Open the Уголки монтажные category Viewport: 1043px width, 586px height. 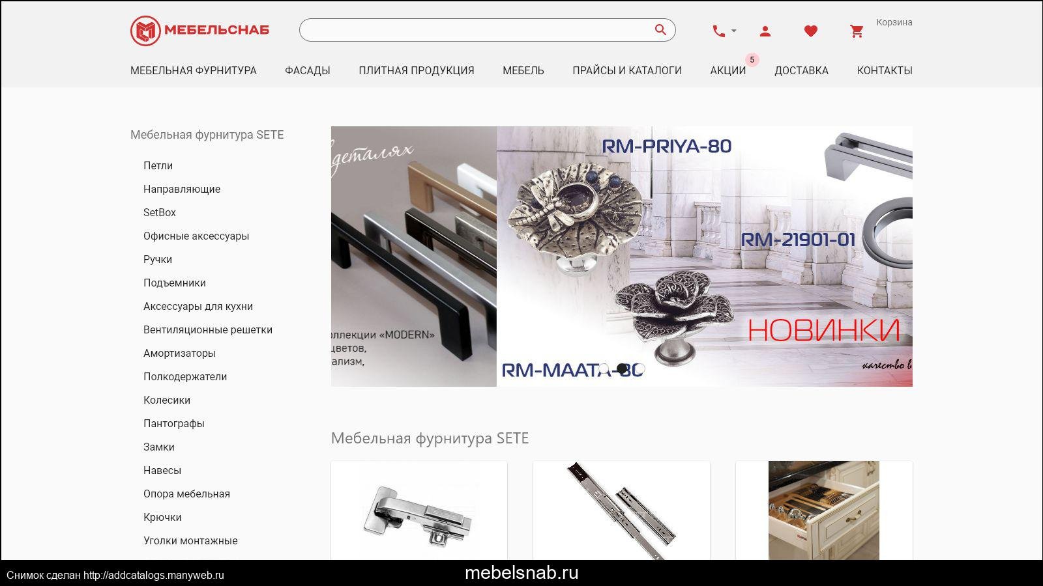click(x=190, y=540)
